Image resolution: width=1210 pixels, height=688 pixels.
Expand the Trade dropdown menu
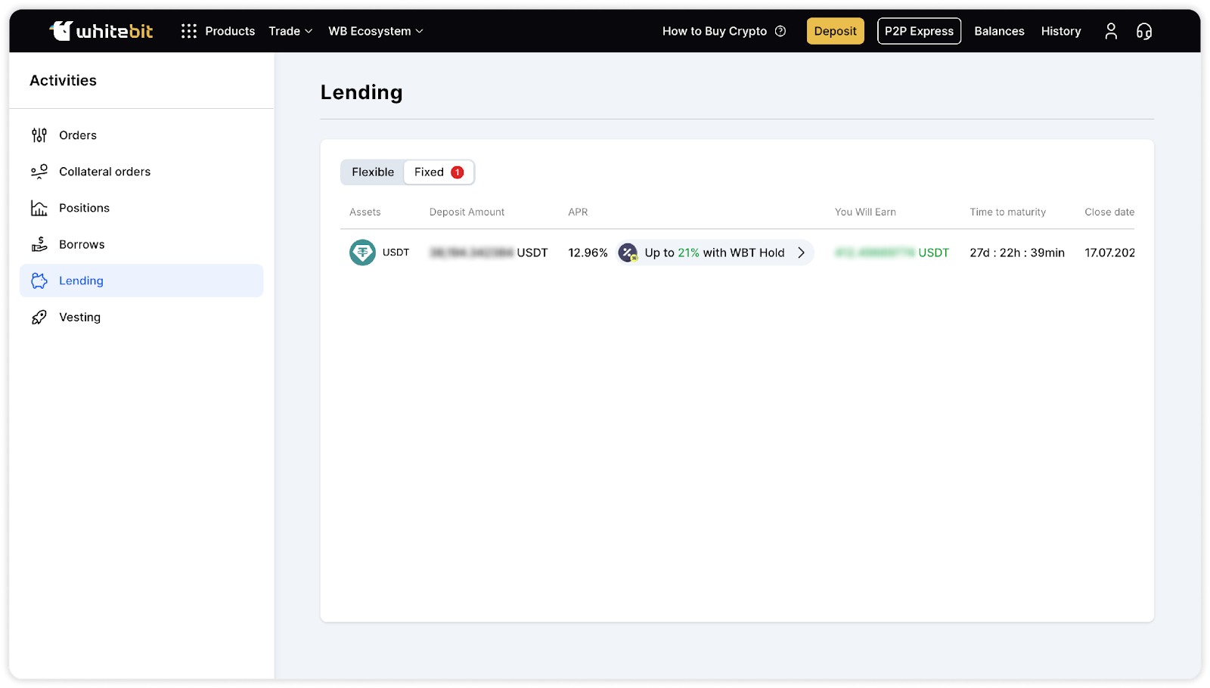pyautogui.click(x=290, y=31)
